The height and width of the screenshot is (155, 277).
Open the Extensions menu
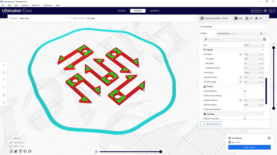[35, 5]
